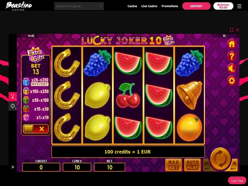The image size is (248, 186).
Task: Open game settings gear icon
Action: [232, 81]
